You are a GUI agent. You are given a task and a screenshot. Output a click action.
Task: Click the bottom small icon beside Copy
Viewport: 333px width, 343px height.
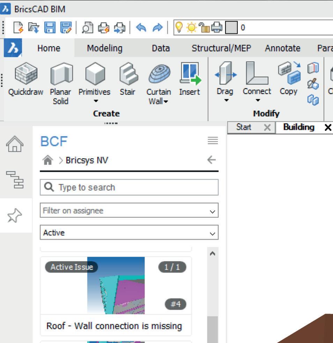coord(313,100)
